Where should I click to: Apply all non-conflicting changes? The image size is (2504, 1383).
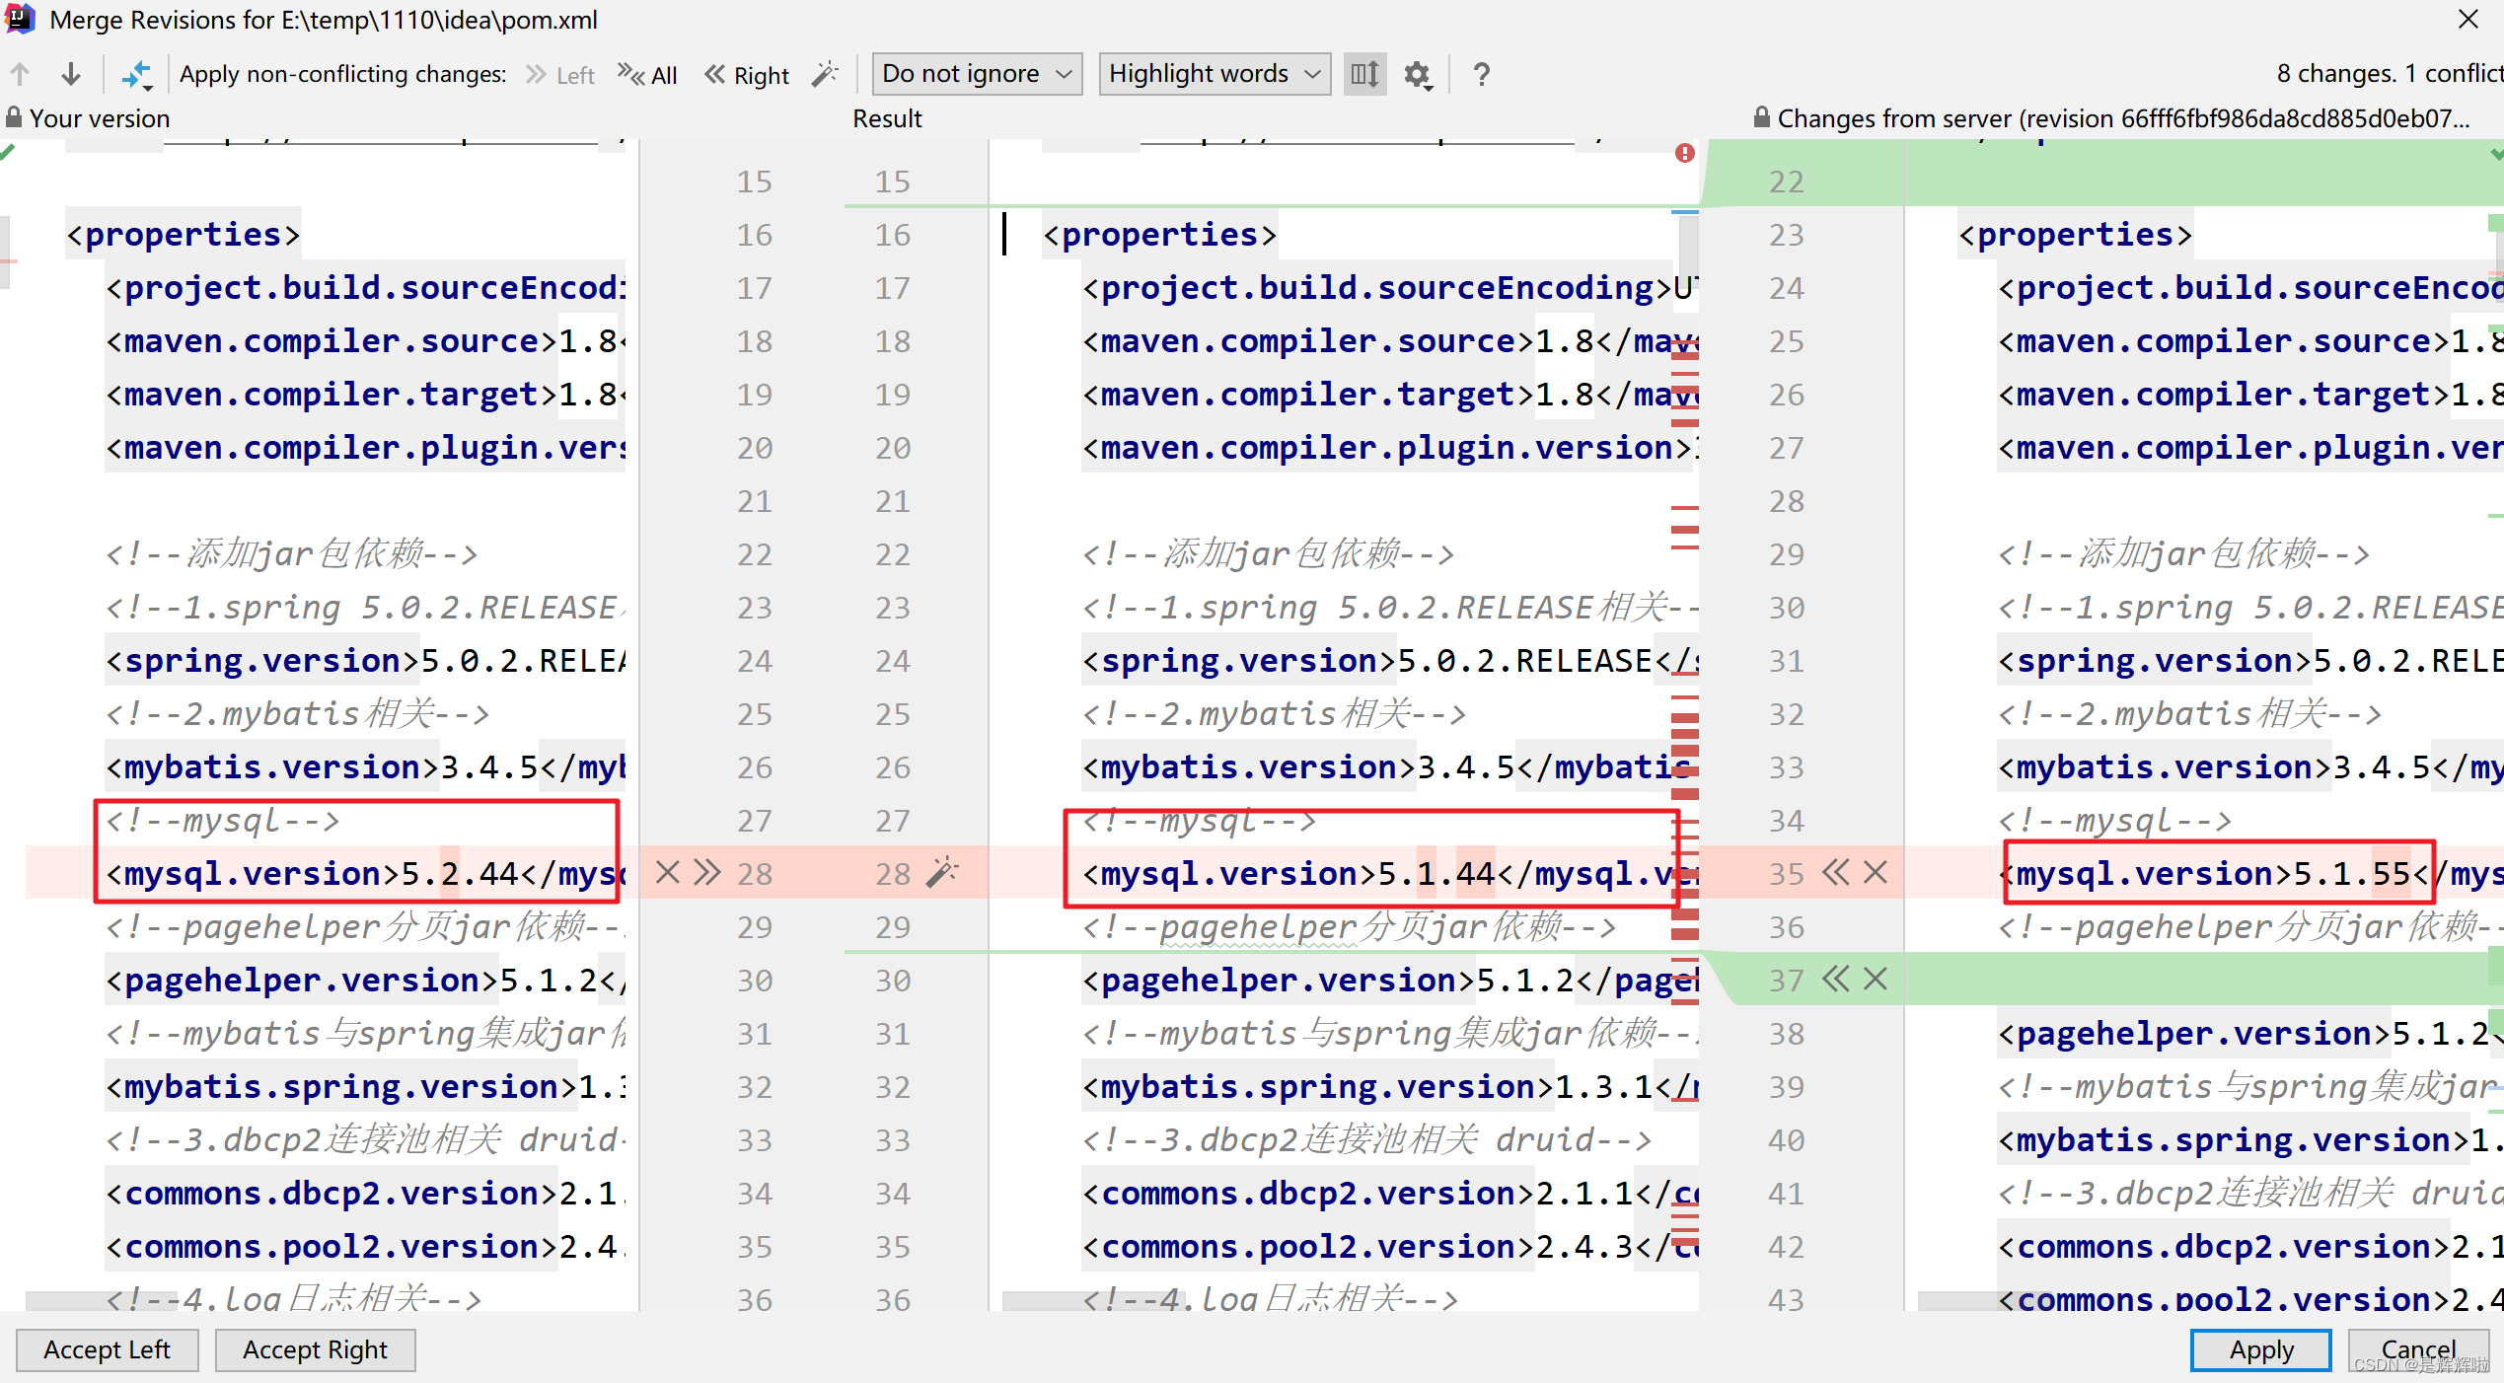(648, 75)
